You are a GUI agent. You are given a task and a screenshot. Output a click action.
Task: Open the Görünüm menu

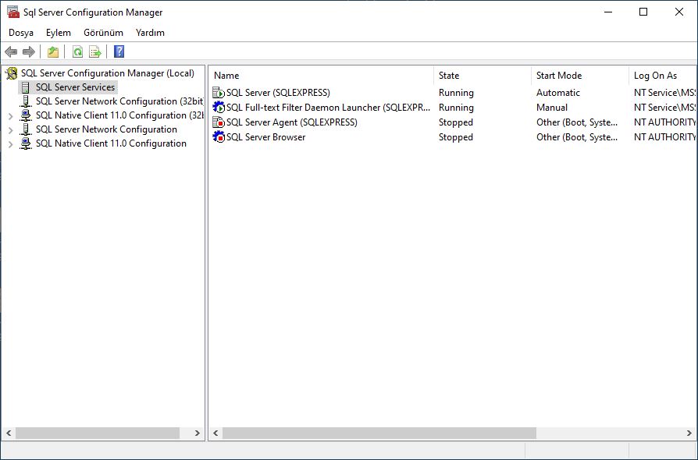[103, 33]
